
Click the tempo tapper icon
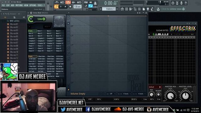tap(152, 9)
